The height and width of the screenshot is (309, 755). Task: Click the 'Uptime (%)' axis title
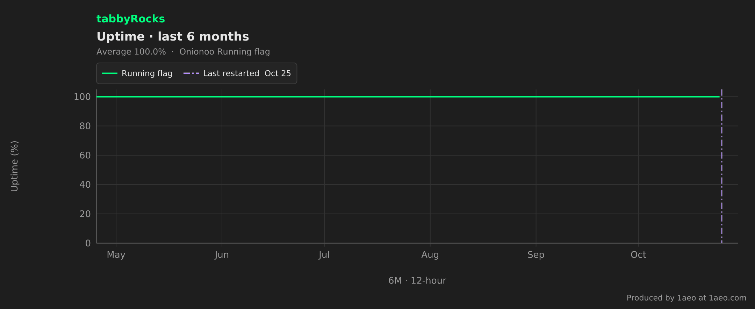pos(14,166)
